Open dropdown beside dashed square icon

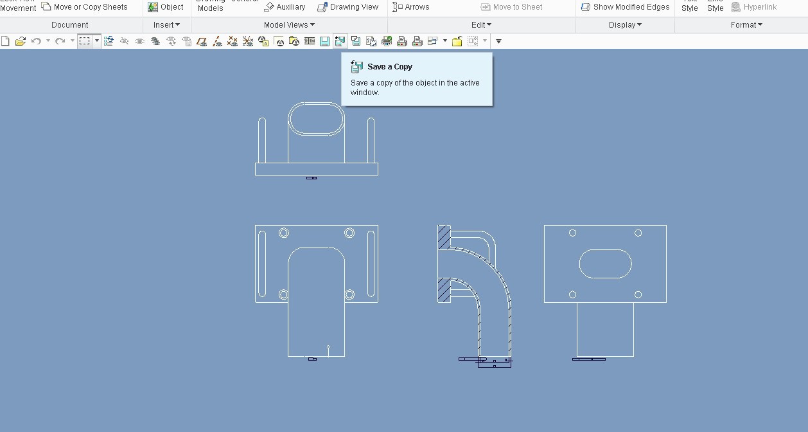(x=485, y=41)
